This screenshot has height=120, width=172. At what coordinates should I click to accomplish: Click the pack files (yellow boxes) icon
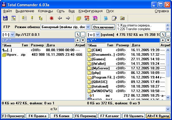tap(79, 18)
